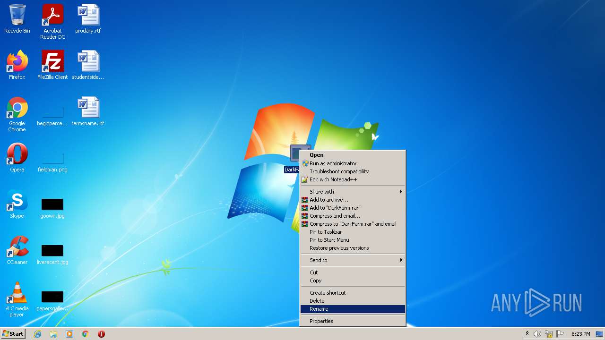The height and width of the screenshot is (340, 605).
Task: Select prodaily.rtf document icon
Action: pyautogui.click(x=88, y=19)
